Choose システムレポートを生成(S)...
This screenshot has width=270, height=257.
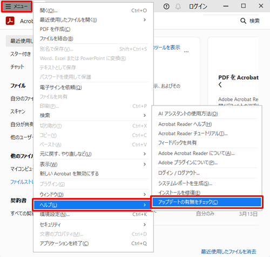(207, 183)
